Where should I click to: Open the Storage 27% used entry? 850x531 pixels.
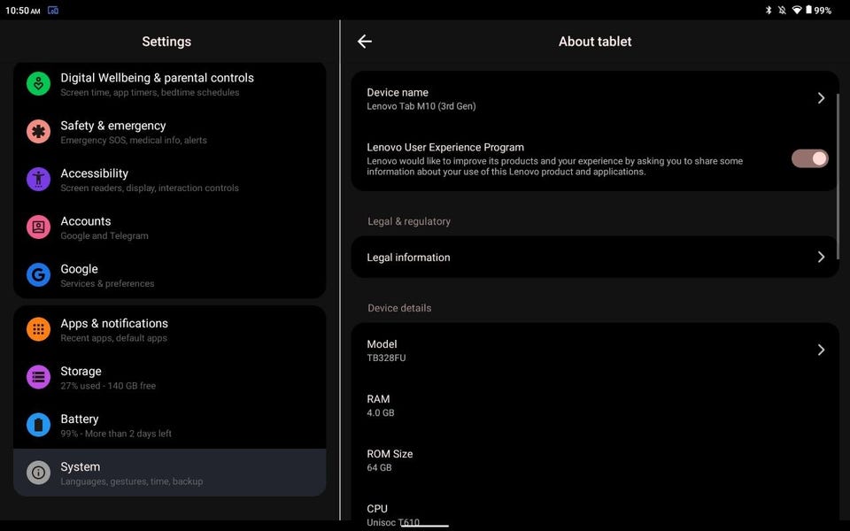click(170, 378)
